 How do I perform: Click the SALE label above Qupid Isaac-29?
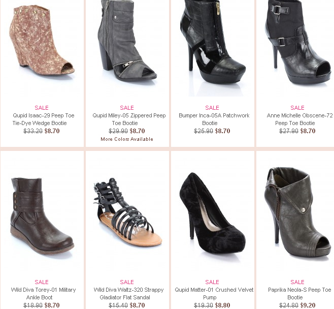[42, 108]
